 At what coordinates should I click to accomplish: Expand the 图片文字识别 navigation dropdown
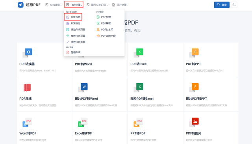pos(97,5)
